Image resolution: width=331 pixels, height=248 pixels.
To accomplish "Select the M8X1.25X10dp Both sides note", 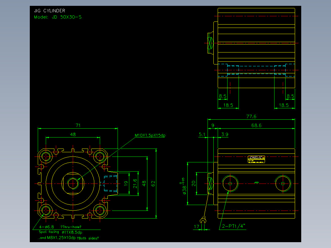I will 68,238.
